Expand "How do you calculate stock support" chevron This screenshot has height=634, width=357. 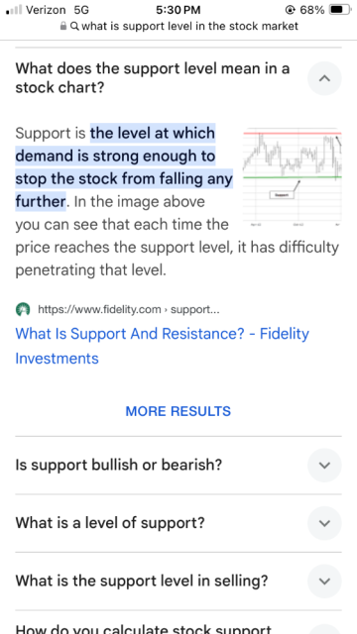coord(324,629)
